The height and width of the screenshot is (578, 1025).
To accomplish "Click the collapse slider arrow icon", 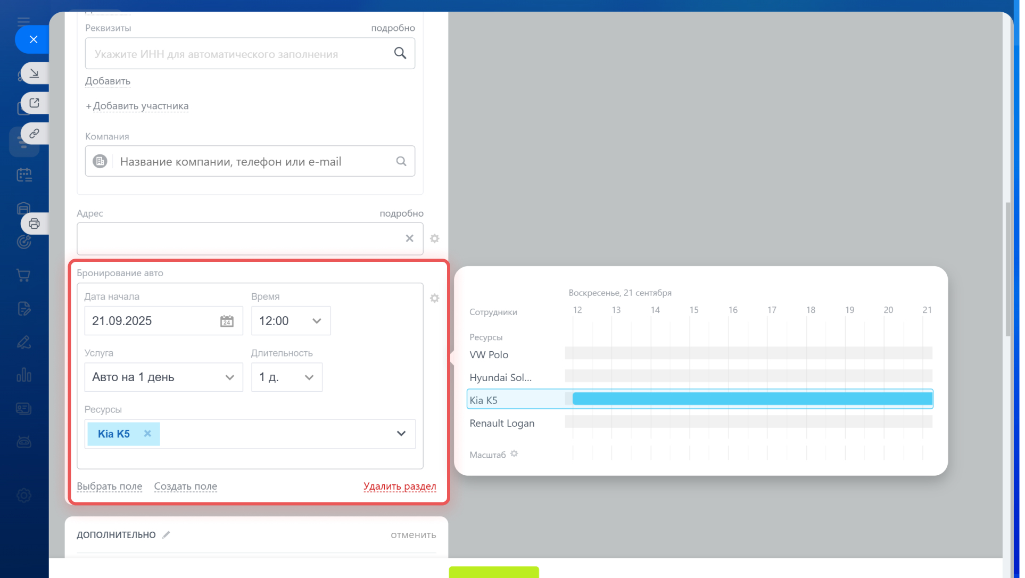I will pos(35,73).
